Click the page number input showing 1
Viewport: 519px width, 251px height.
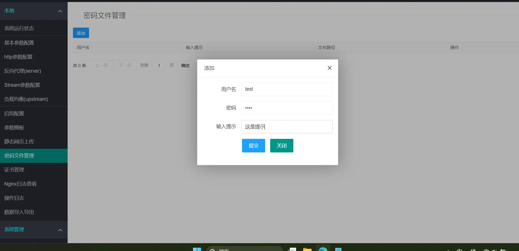point(159,65)
